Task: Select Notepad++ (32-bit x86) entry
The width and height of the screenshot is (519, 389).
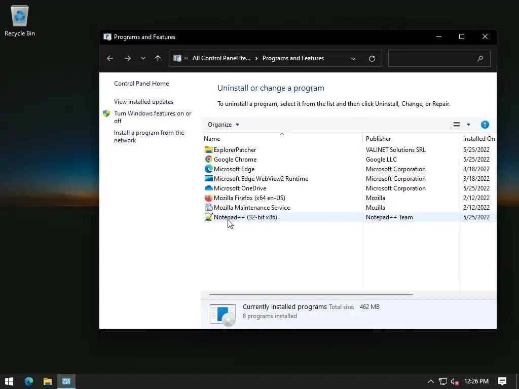Action: [x=245, y=217]
